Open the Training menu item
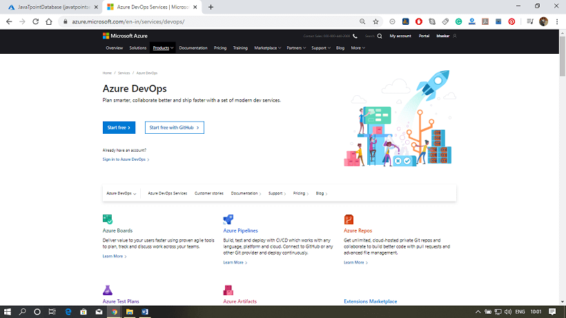 click(240, 48)
